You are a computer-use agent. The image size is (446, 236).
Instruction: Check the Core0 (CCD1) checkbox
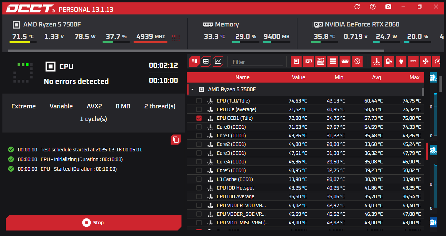[x=199, y=127]
